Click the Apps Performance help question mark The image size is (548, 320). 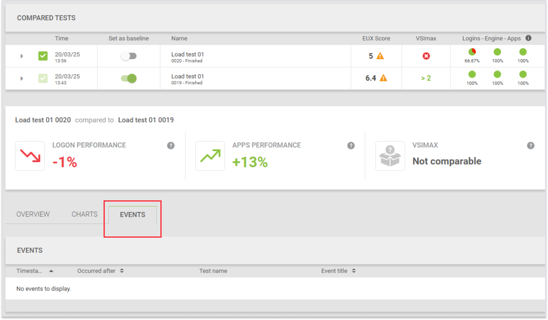coord(351,146)
